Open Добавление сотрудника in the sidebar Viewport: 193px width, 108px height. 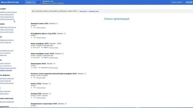(8, 27)
